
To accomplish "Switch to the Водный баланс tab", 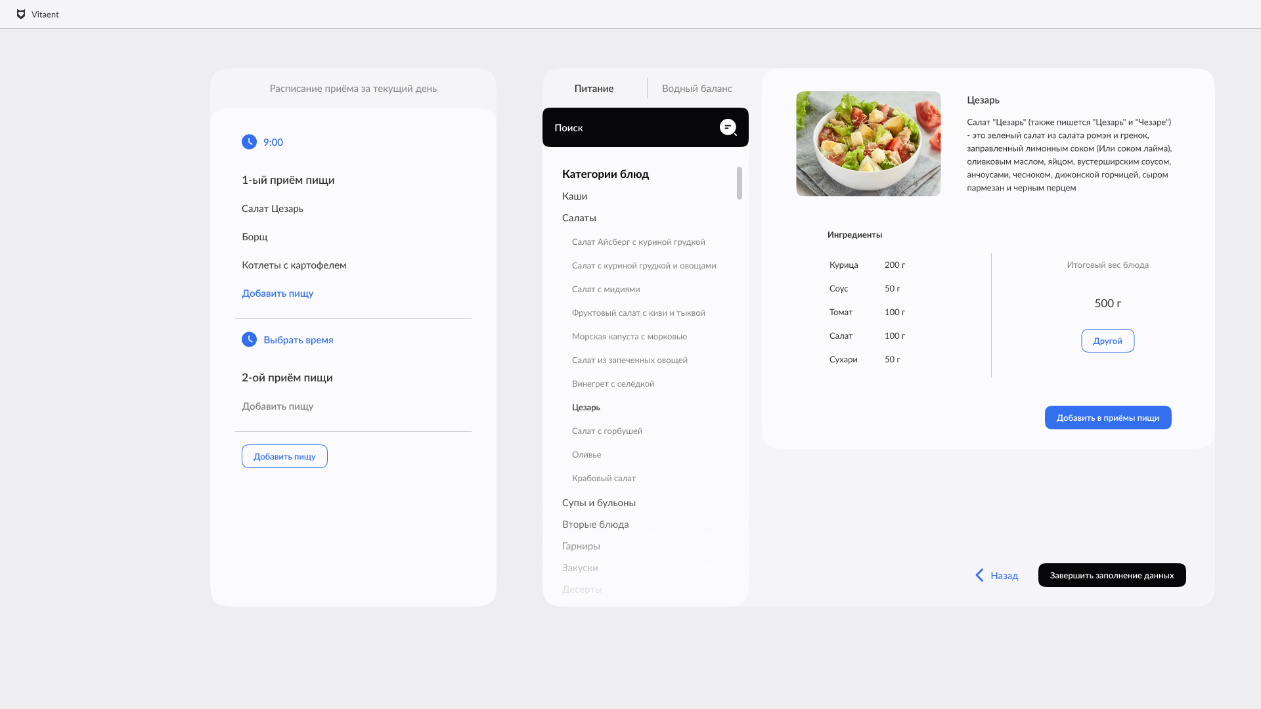I will [x=697, y=89].
